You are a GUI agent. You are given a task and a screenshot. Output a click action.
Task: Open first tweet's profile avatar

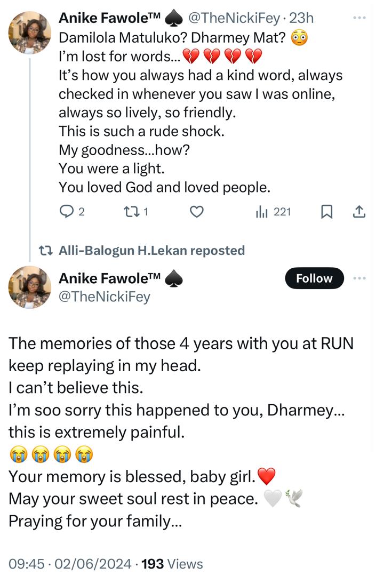pos(29,32)
